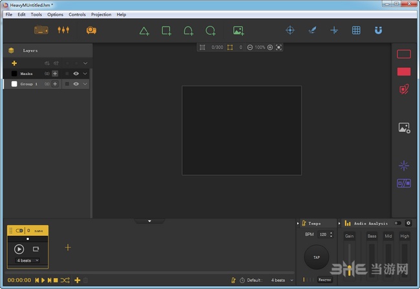Select the add rectangle shape tool

click(166, 30)
